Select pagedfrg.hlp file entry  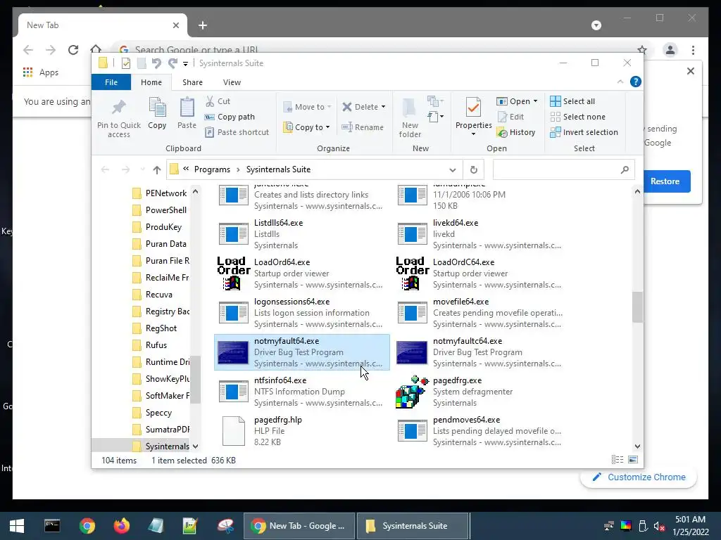[x=301, y=431]
